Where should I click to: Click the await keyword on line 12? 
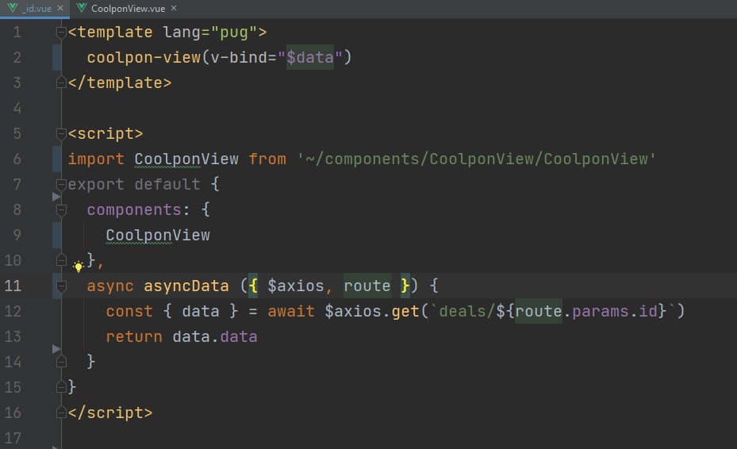(x=291, y=311)
